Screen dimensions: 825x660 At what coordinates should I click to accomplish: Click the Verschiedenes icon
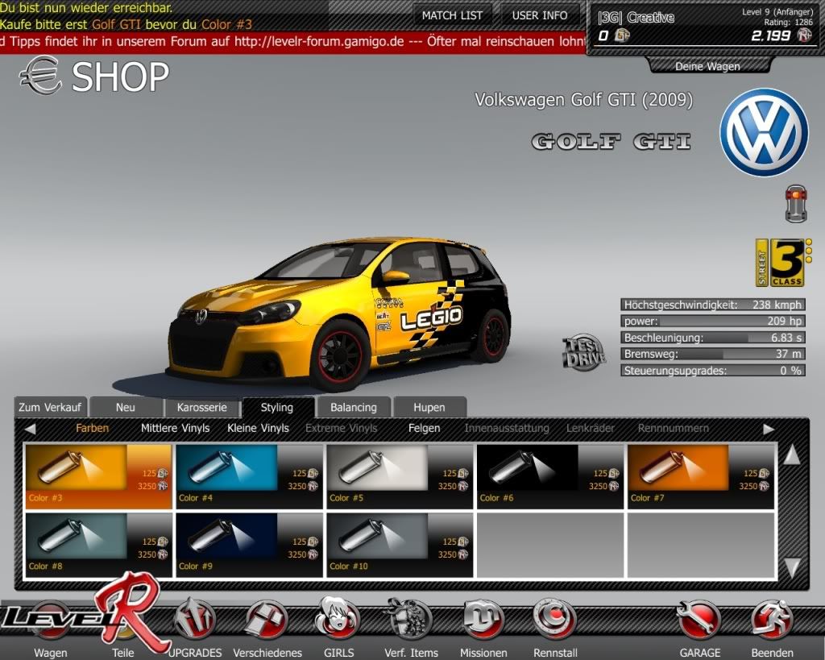pyautogui.click(x=267, y=621)
